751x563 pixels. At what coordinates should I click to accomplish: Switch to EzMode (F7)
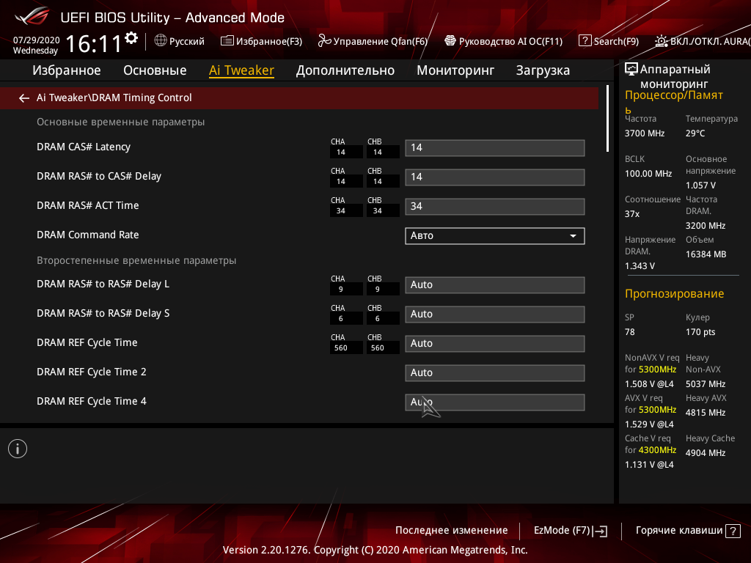[x=571, y=531]
